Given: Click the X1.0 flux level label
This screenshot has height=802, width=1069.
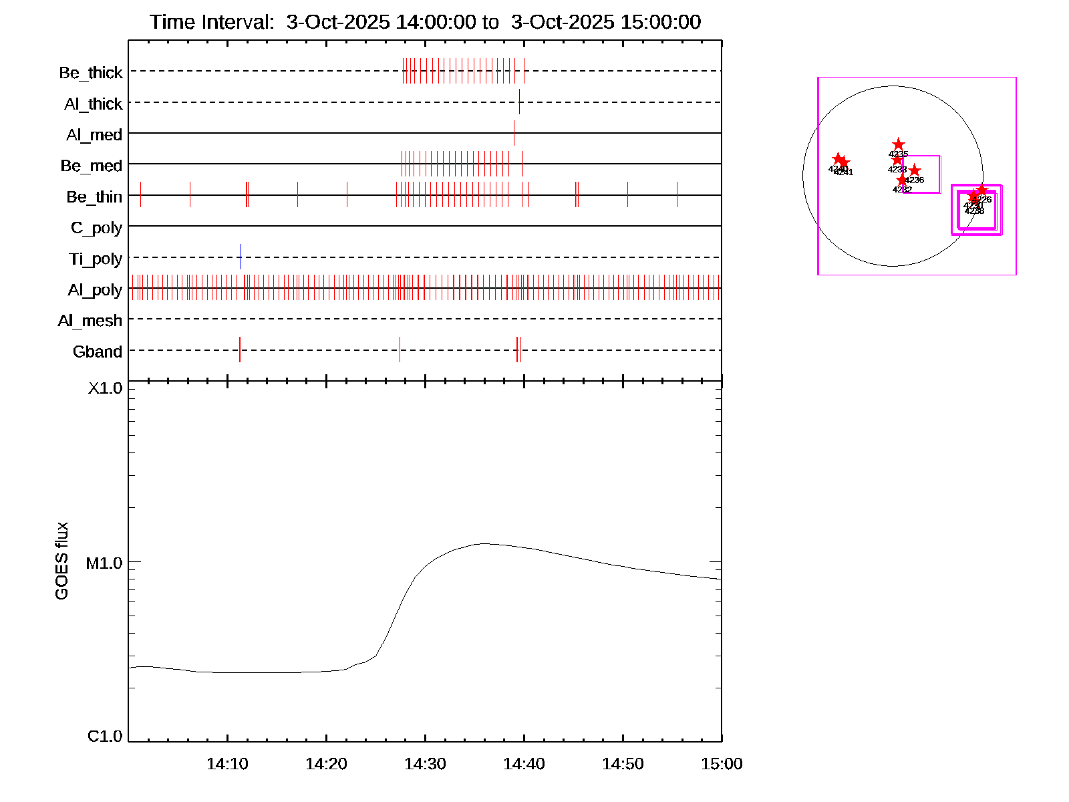Looking at the screenshot, I should pyautogui.click(x=106, y=388).
